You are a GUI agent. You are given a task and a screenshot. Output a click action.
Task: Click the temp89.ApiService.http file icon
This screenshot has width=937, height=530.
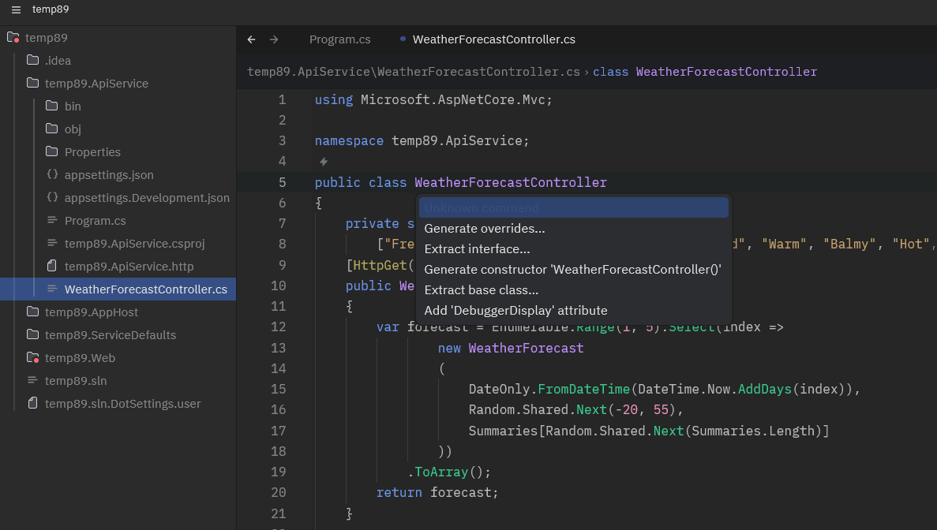coord(53,267)
